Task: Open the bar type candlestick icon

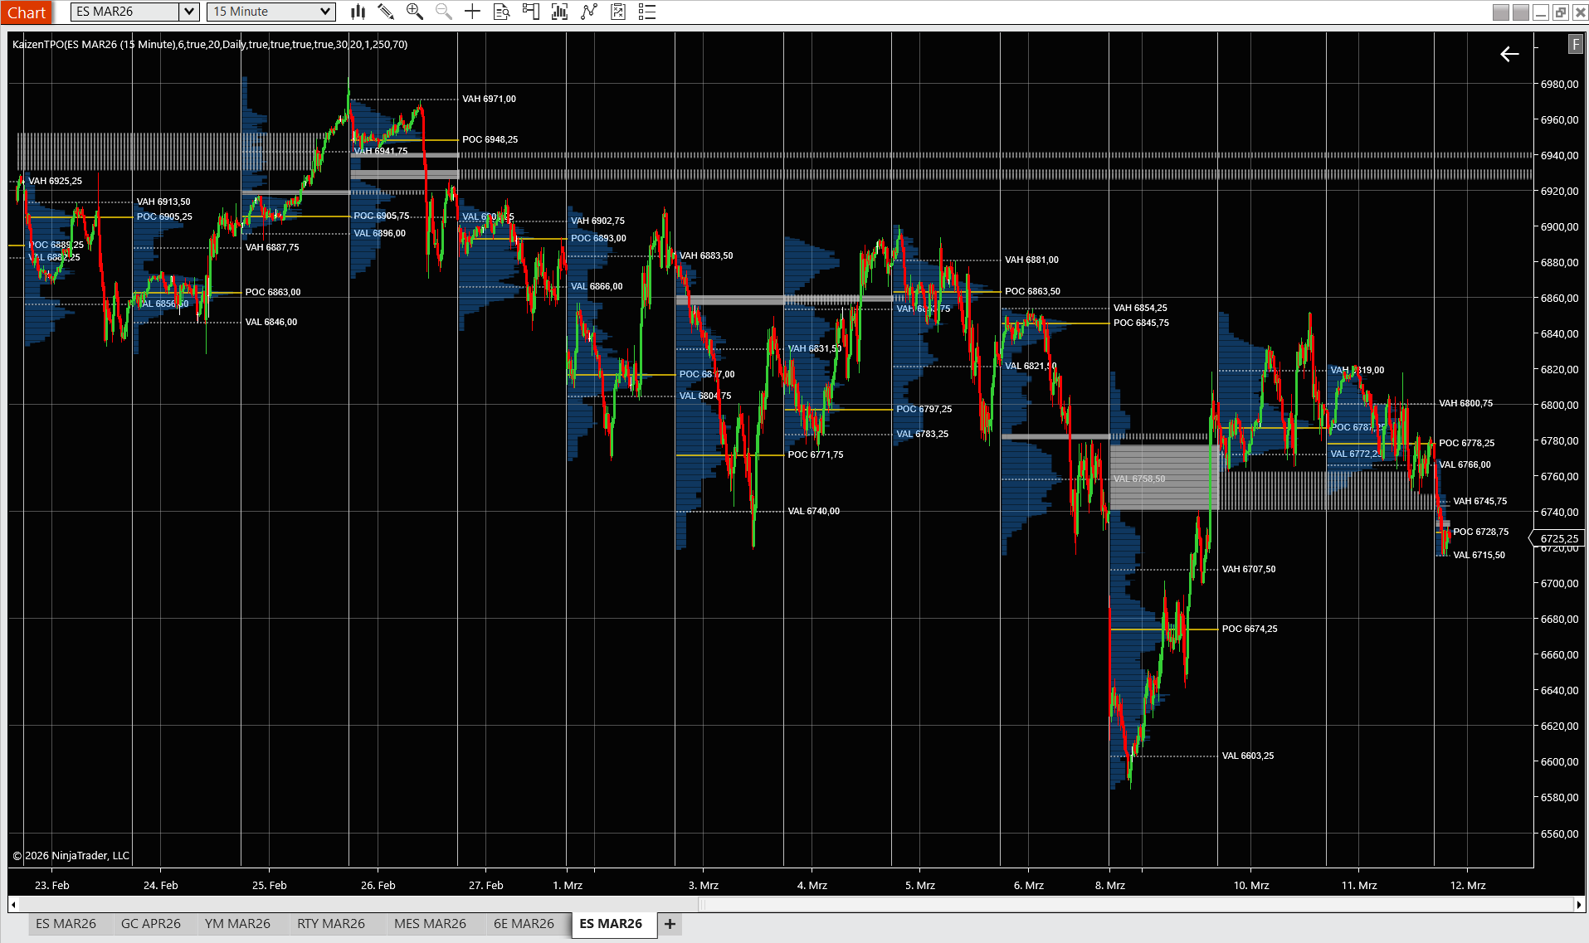Action: [358, 12]
